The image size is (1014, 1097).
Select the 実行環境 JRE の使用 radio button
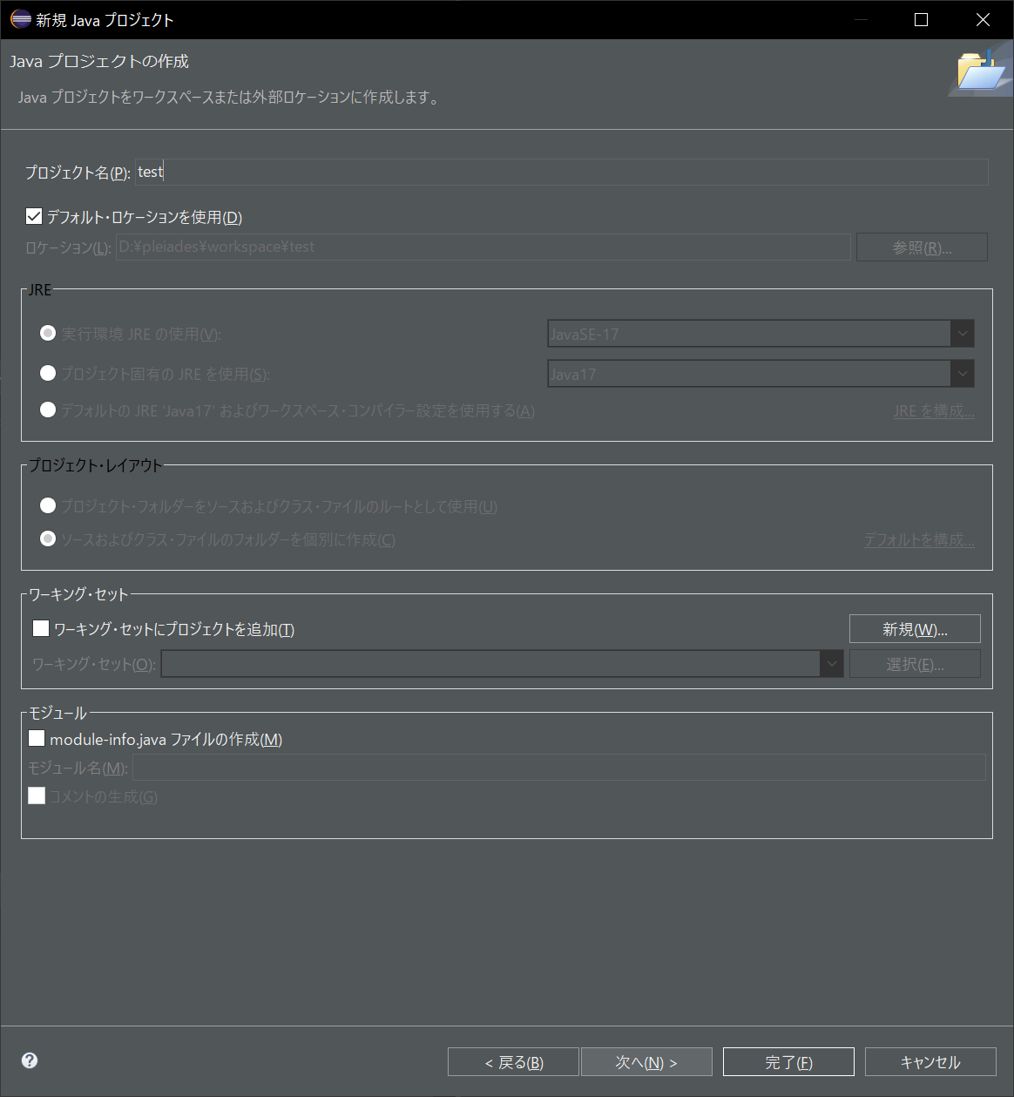(48, 333)
